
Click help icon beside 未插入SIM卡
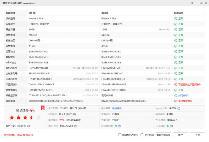pyautogui.click(x=75, y=126)
